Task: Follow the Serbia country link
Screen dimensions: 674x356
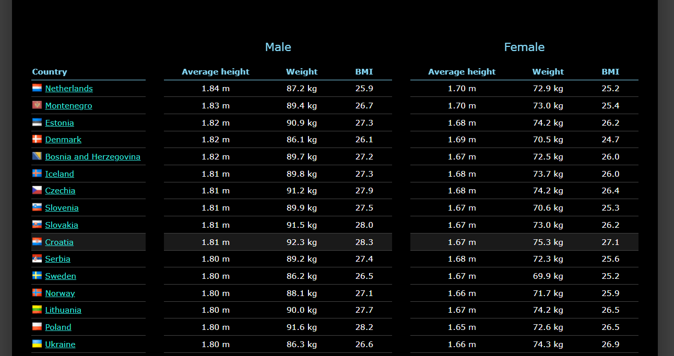Action: click(57, 259)
